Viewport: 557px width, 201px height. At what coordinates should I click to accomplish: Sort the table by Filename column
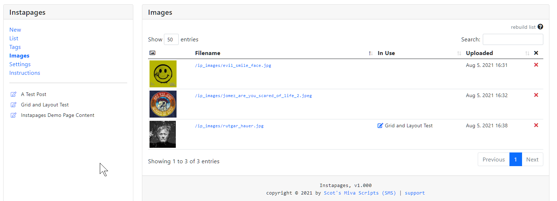208,53
